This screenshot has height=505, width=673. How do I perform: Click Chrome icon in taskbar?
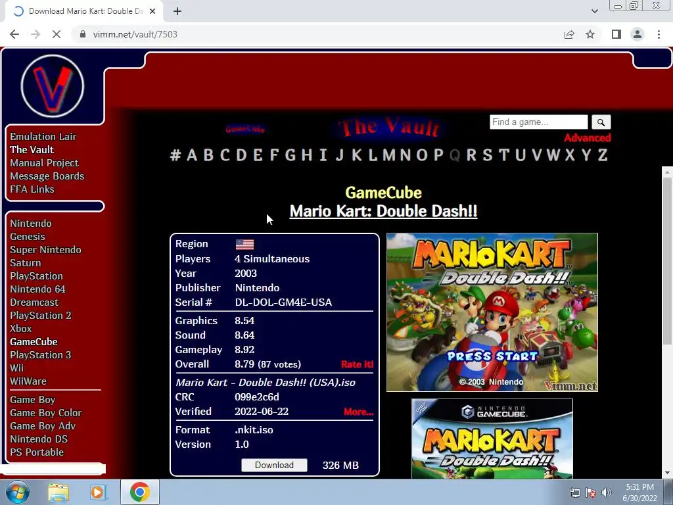(140, 492)
